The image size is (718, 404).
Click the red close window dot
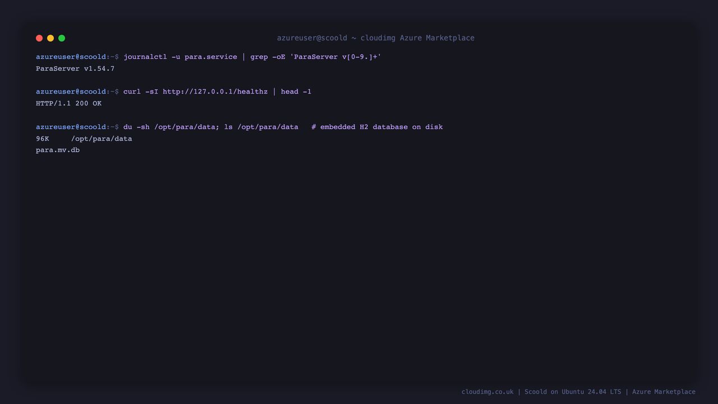(39, 38)
